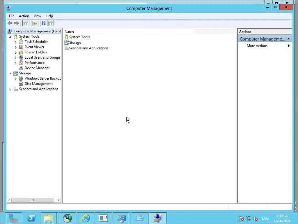Expand Windows Server Backup node
The image size is (298, 224).
(x=16, y=79)
